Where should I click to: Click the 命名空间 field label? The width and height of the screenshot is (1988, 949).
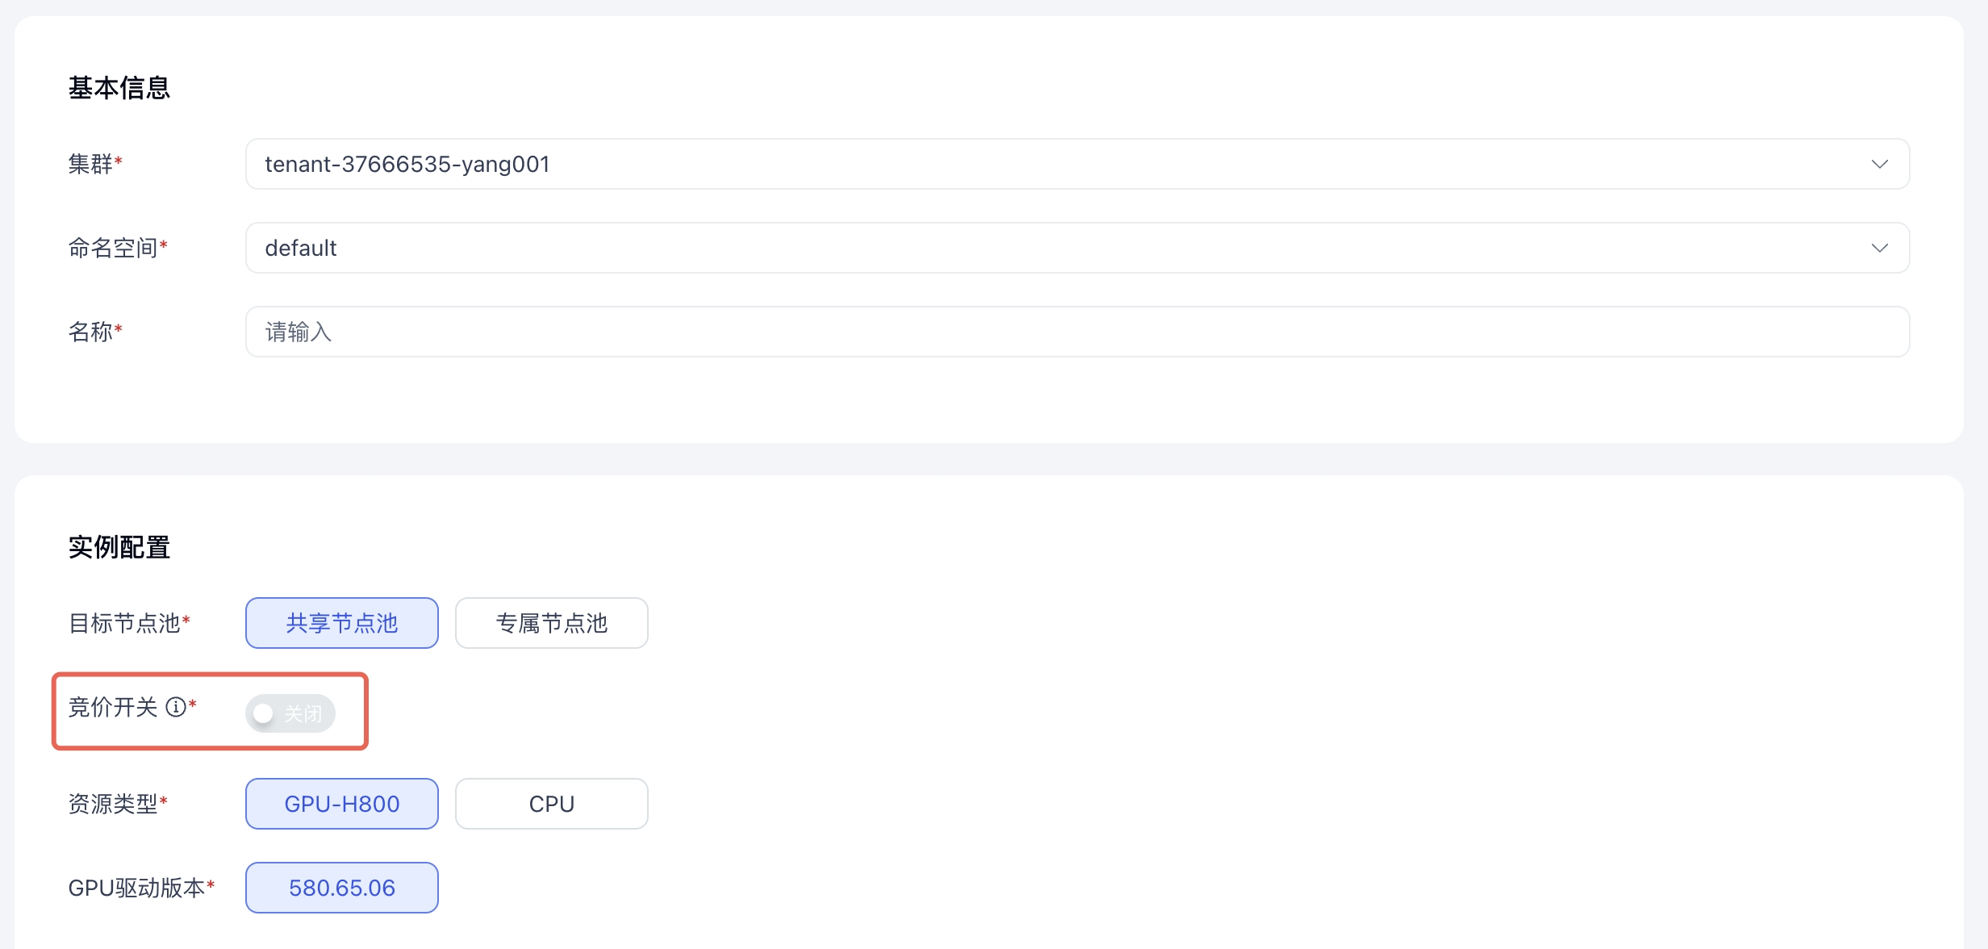tap(113, 249)
